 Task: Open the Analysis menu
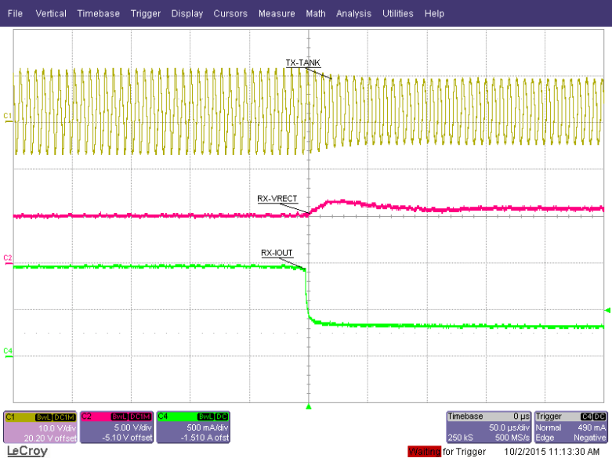pyautogui.click(x=353, y=13)
